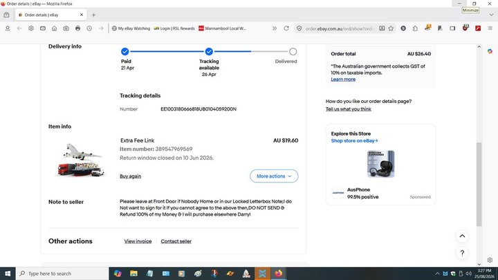Open View invoice under Other actions
Image resolution: width=498 pixels, height=280 pixels.
click(x=138, y=241)
